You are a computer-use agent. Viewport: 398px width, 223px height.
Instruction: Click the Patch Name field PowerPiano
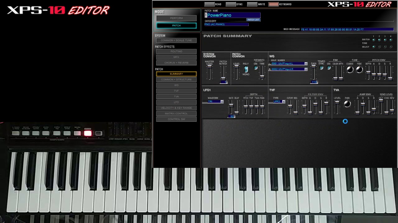pyautogui.click(x=234, y=15)
